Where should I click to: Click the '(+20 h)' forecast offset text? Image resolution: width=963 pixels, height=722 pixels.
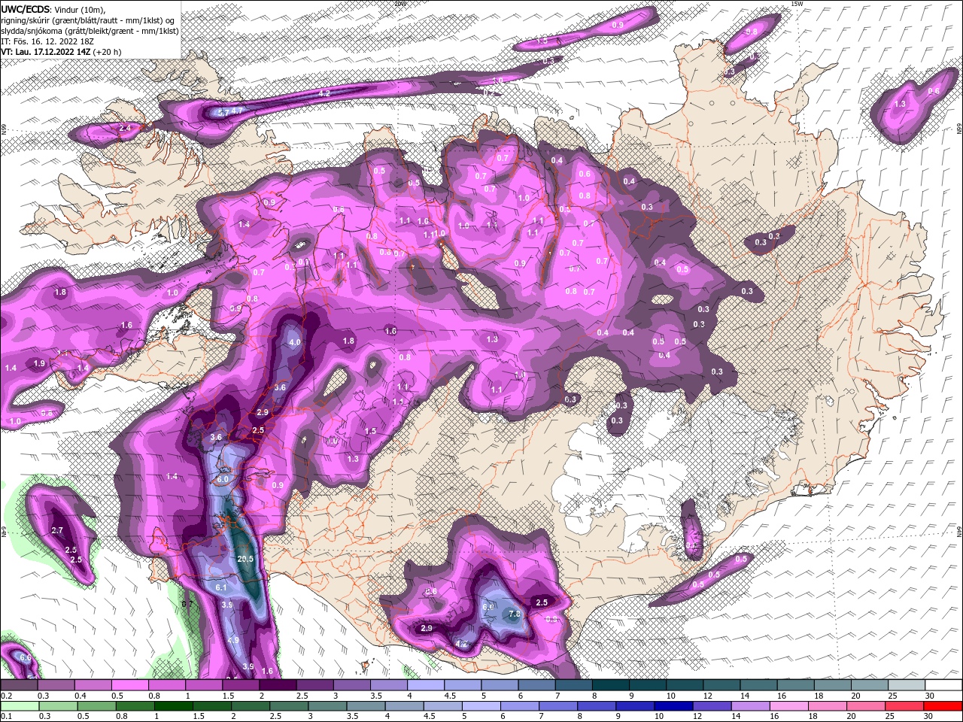click(x=108, y=52)
